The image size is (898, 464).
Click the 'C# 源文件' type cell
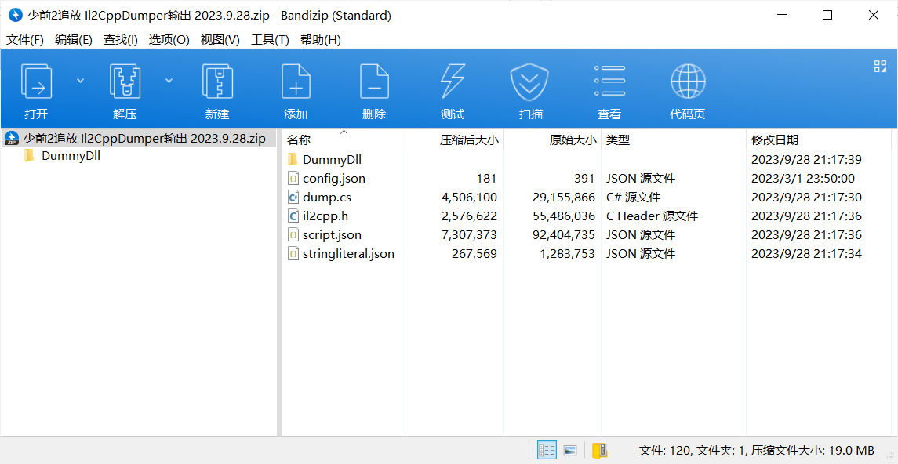coord(633,198)
